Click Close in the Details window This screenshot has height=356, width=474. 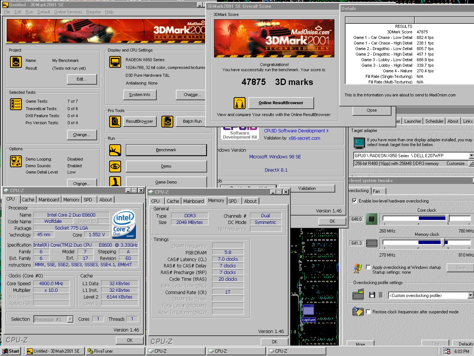point(371,110)
